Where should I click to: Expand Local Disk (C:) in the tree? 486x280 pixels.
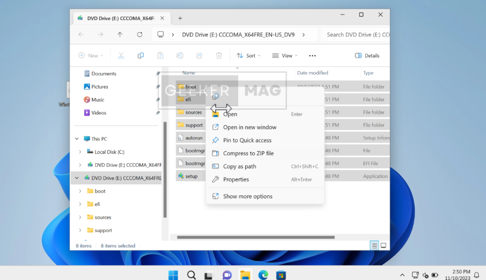(x=80, y=152)
